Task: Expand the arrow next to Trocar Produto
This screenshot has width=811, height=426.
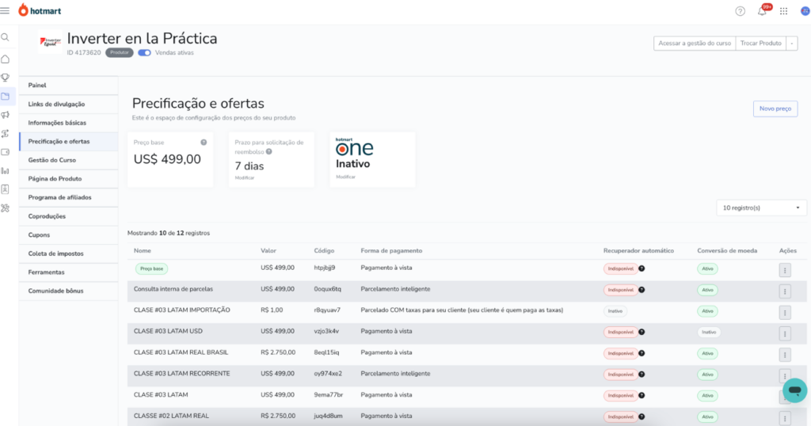Action: tap(792, 44)
